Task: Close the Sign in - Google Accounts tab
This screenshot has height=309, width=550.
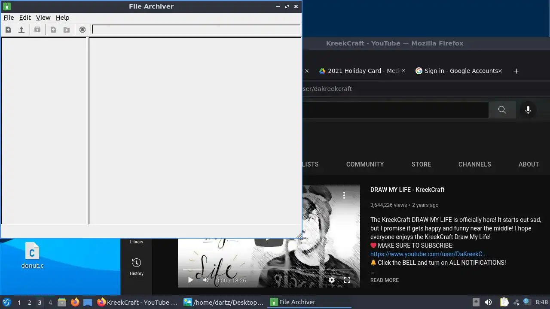Action: [x=500, y=71]
